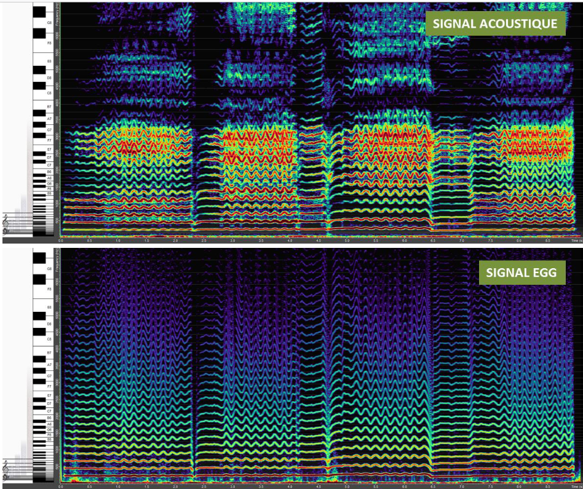Click the Time (s) axis label in the acoustic panel

(x=575, y=242)
